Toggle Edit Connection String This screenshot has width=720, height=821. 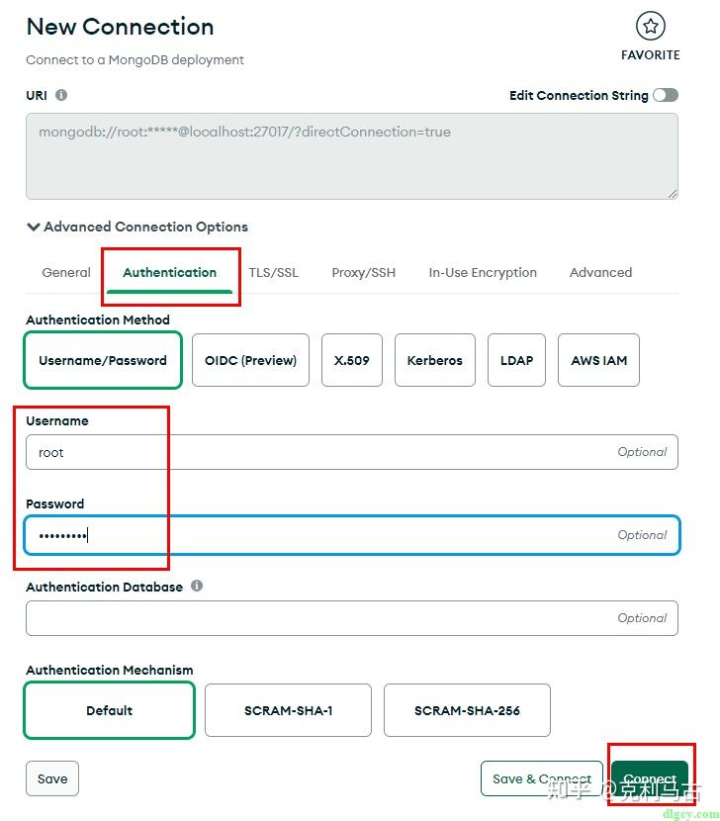(x=666, y=95)
